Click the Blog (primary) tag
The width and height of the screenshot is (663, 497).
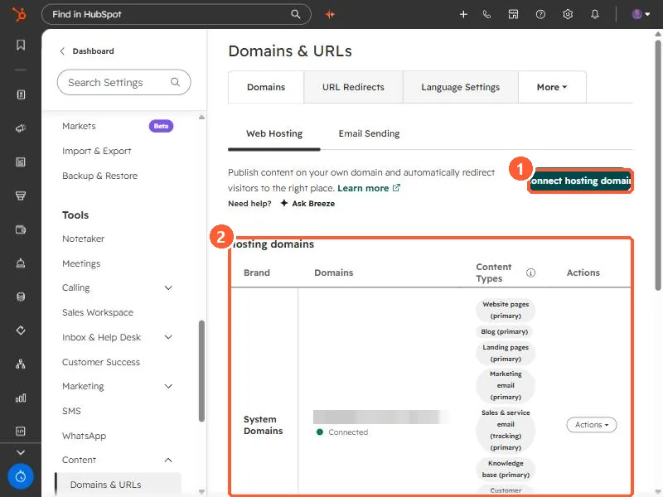[x=505, y=332]
